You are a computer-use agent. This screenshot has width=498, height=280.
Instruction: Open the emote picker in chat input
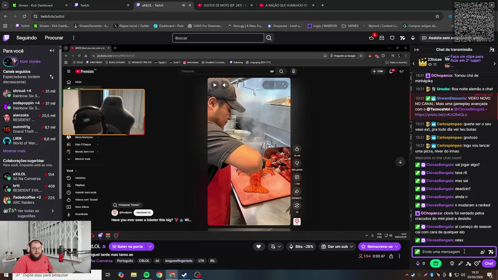coord(483,252)
